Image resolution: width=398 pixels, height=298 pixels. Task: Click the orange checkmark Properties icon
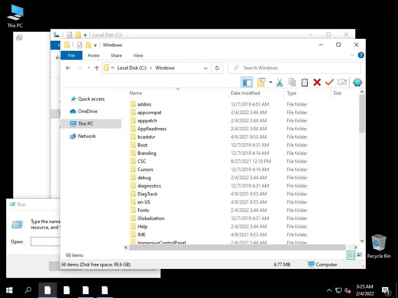(x=330, y=82)
